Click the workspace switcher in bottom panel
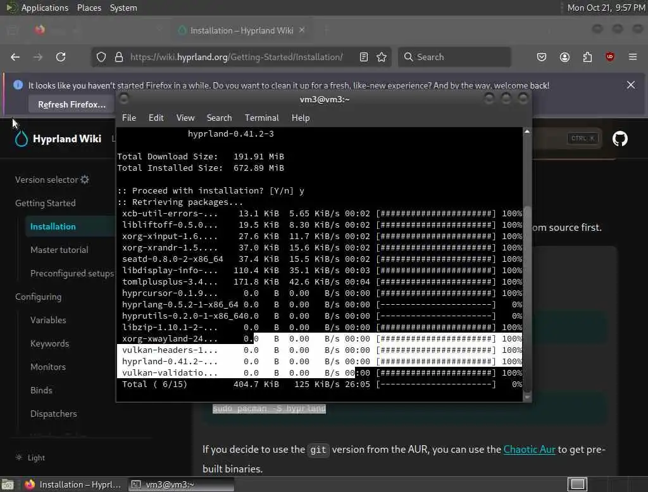648x492 pixels. coord(577,484)
